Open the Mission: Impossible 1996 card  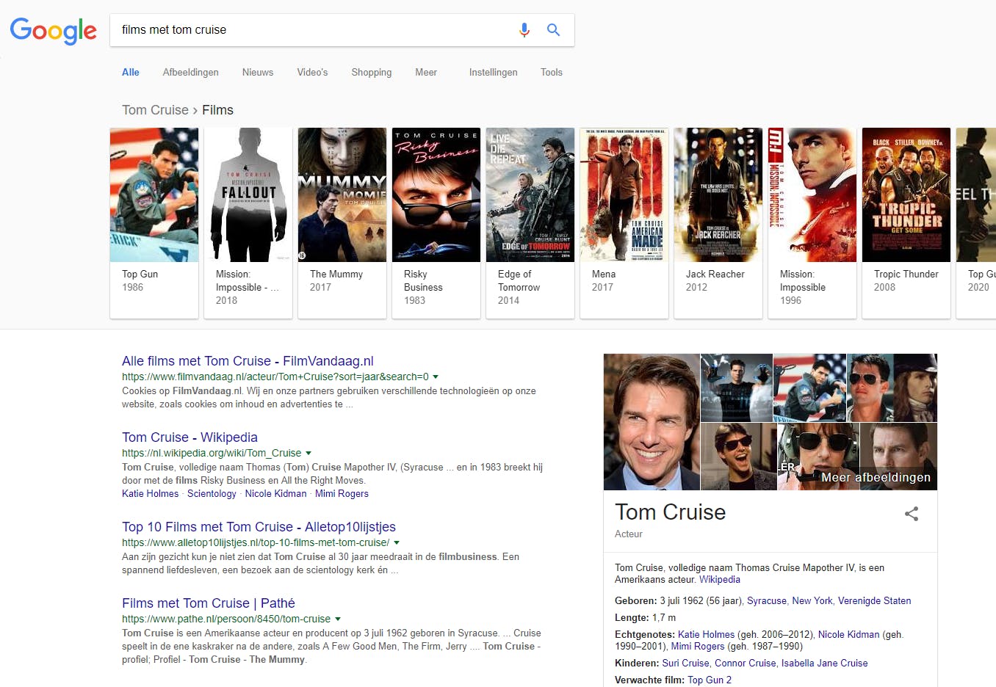pos(812,223)
